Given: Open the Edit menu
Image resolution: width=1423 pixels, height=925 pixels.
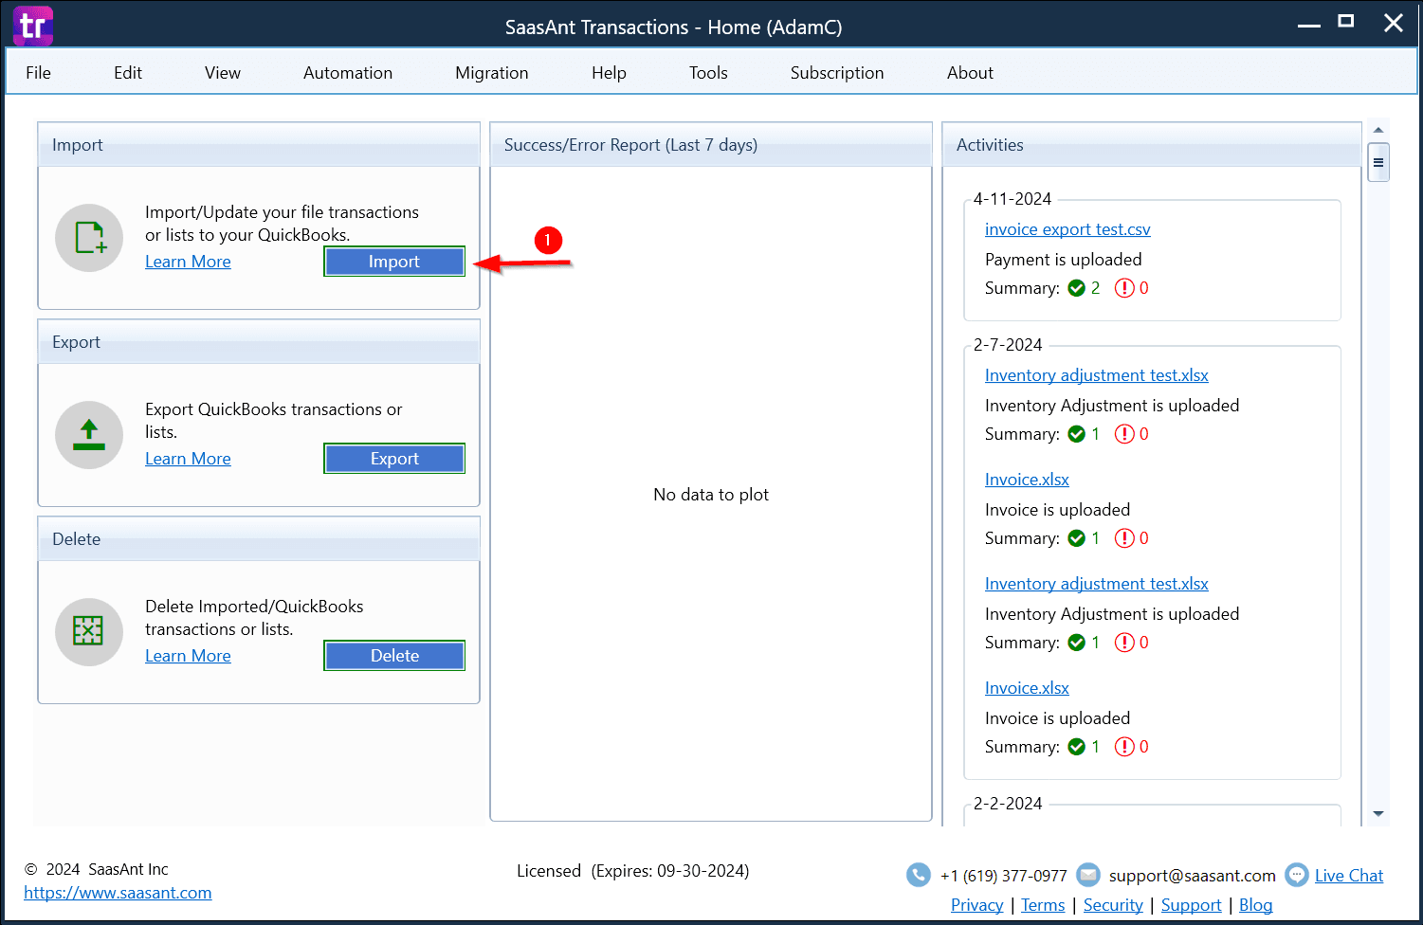Looking at the screenshot, I should [128, 73].
